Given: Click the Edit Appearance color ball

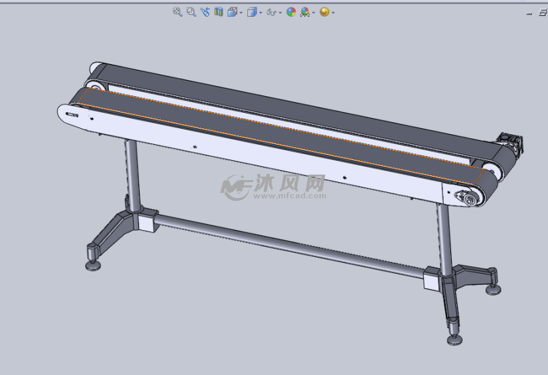Looking at the screenshot, I should (291, 12).
